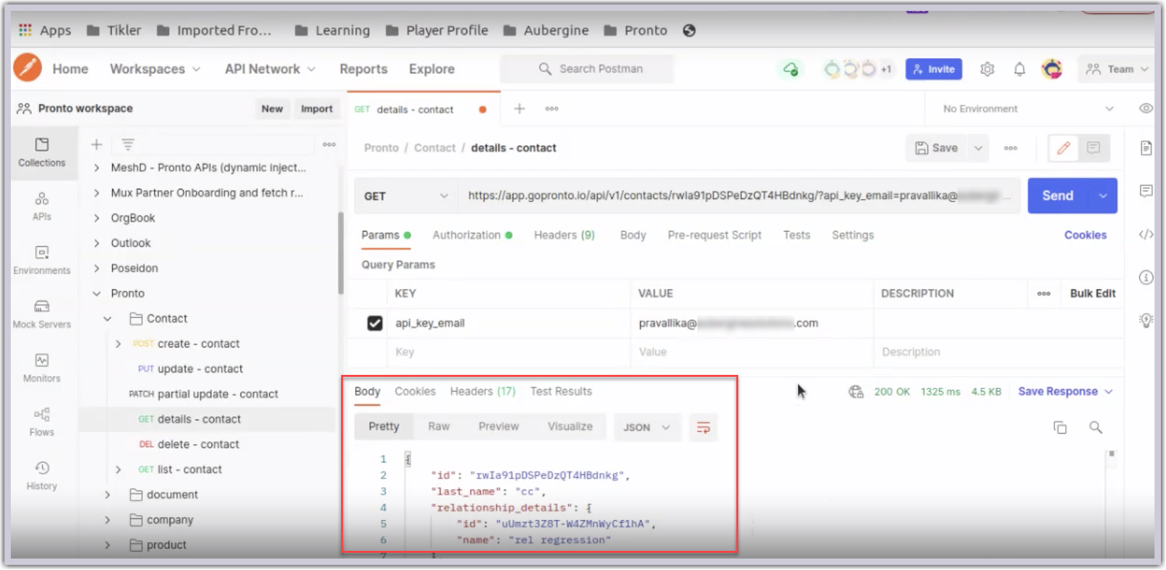Open collections panel three-dot options
The height and width of the screenshot is (570, 1166).
[x=329, y=145]
